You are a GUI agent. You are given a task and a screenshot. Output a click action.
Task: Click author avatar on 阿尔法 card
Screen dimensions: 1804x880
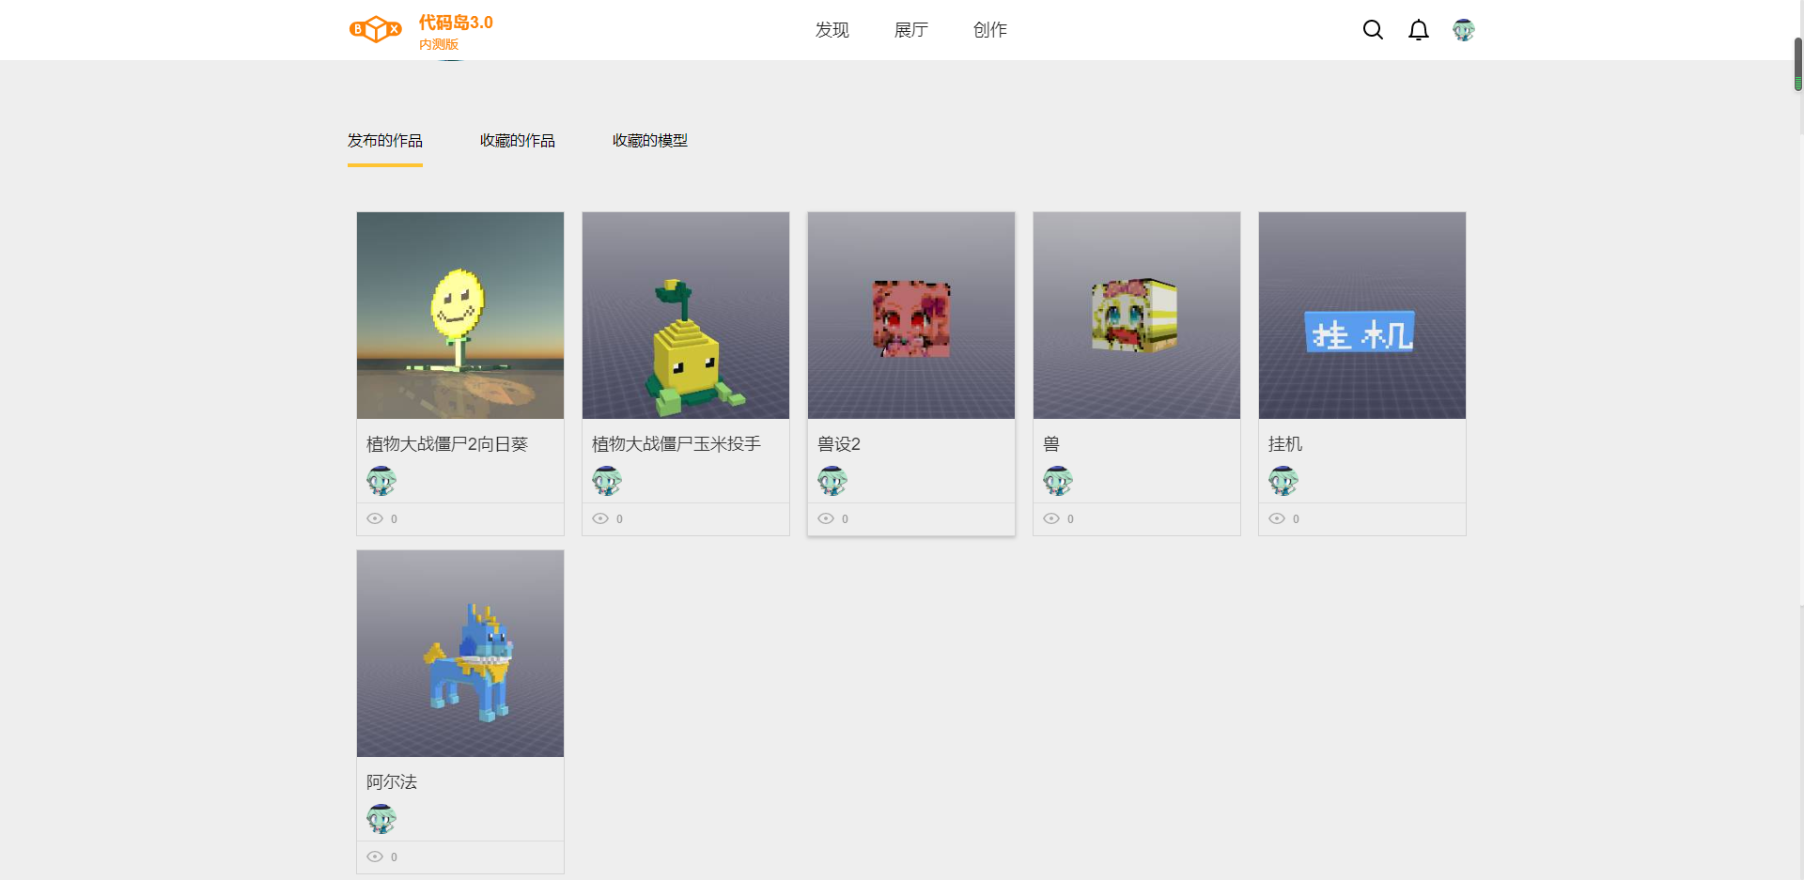tap(381, 819)
